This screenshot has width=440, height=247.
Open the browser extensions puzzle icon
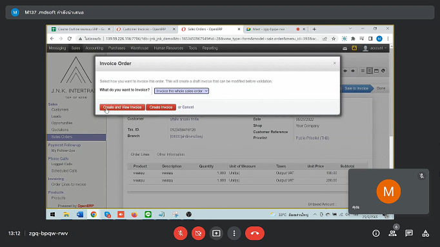tap(353, 39)
